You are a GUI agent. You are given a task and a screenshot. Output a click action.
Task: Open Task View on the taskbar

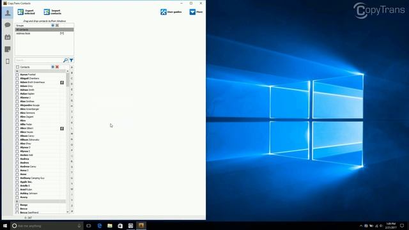point(89,226)
